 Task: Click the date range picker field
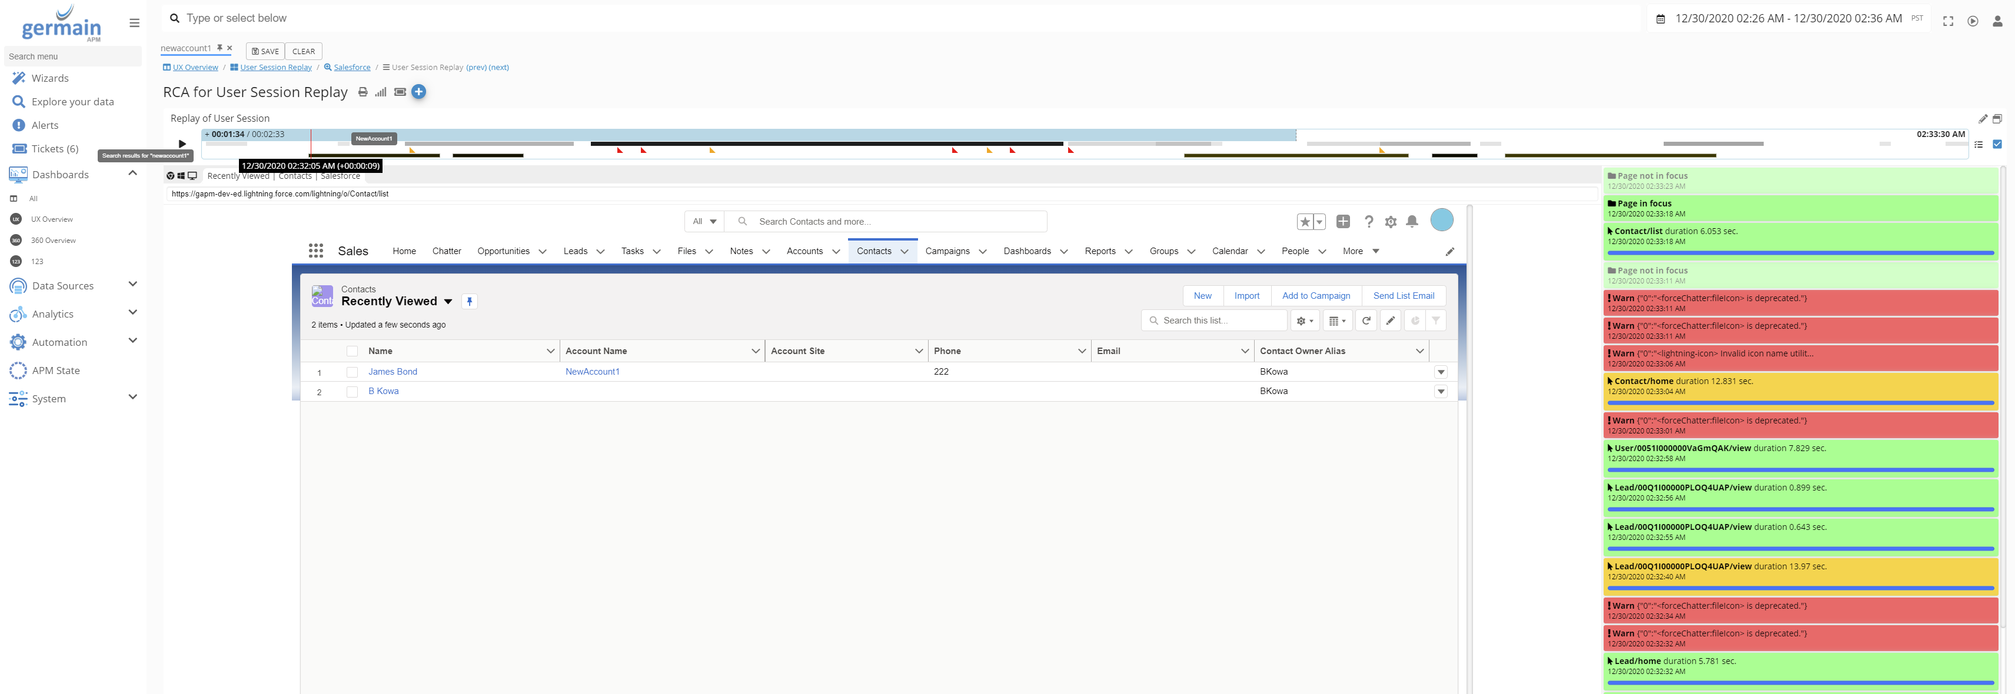1787,19
